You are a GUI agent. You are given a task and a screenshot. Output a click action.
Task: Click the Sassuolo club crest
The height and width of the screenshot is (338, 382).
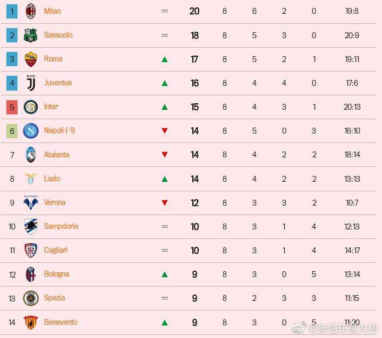[x=31, y=35]
